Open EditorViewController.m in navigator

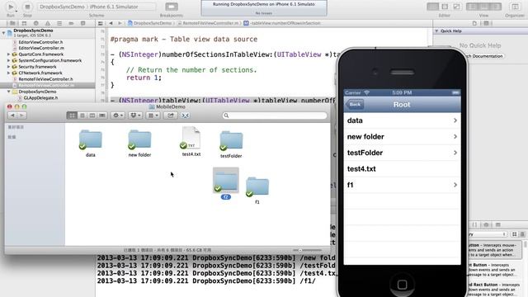pos(40,48)
